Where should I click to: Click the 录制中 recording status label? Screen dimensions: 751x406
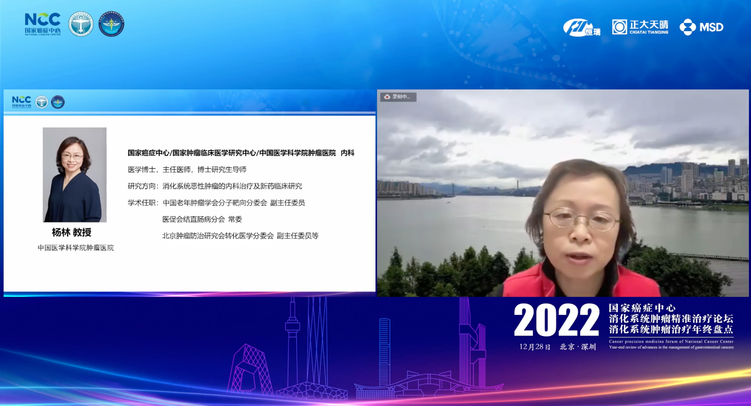pos(401,97)
